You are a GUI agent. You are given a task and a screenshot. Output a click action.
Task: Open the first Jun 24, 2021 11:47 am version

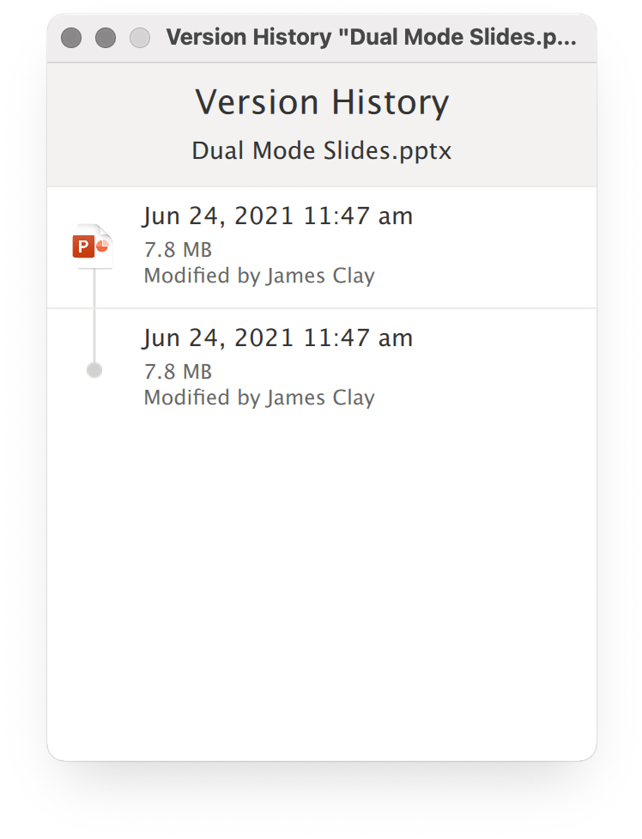click(x=278, y=216)
